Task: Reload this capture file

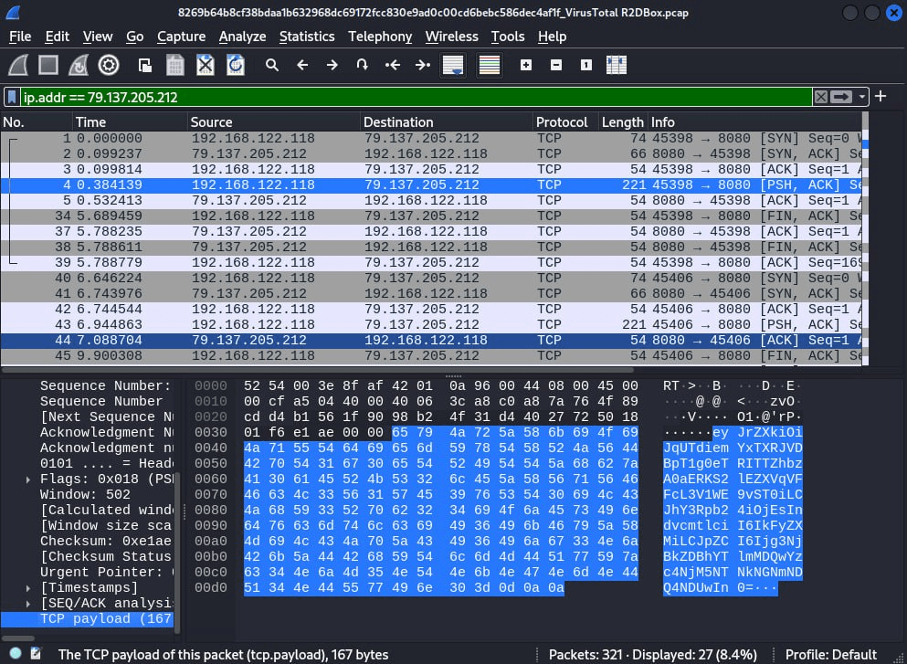Action: pyautogui.click(x=236, y=65)
